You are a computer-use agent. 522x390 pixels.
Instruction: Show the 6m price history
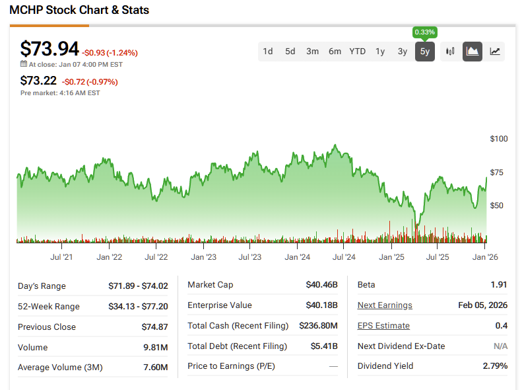335,52
